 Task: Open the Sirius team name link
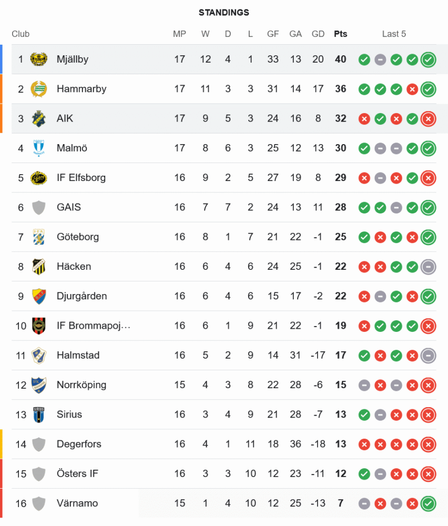click(x=69, y=414)
